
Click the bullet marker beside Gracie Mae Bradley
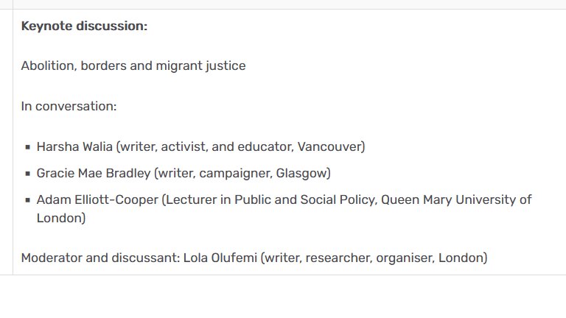(x=28, y=174)
